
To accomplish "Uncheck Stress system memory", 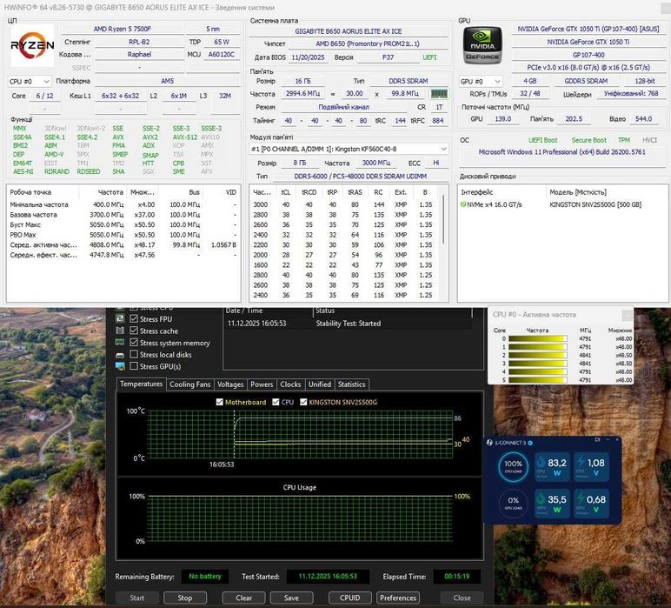I will [x=134, y=343].
